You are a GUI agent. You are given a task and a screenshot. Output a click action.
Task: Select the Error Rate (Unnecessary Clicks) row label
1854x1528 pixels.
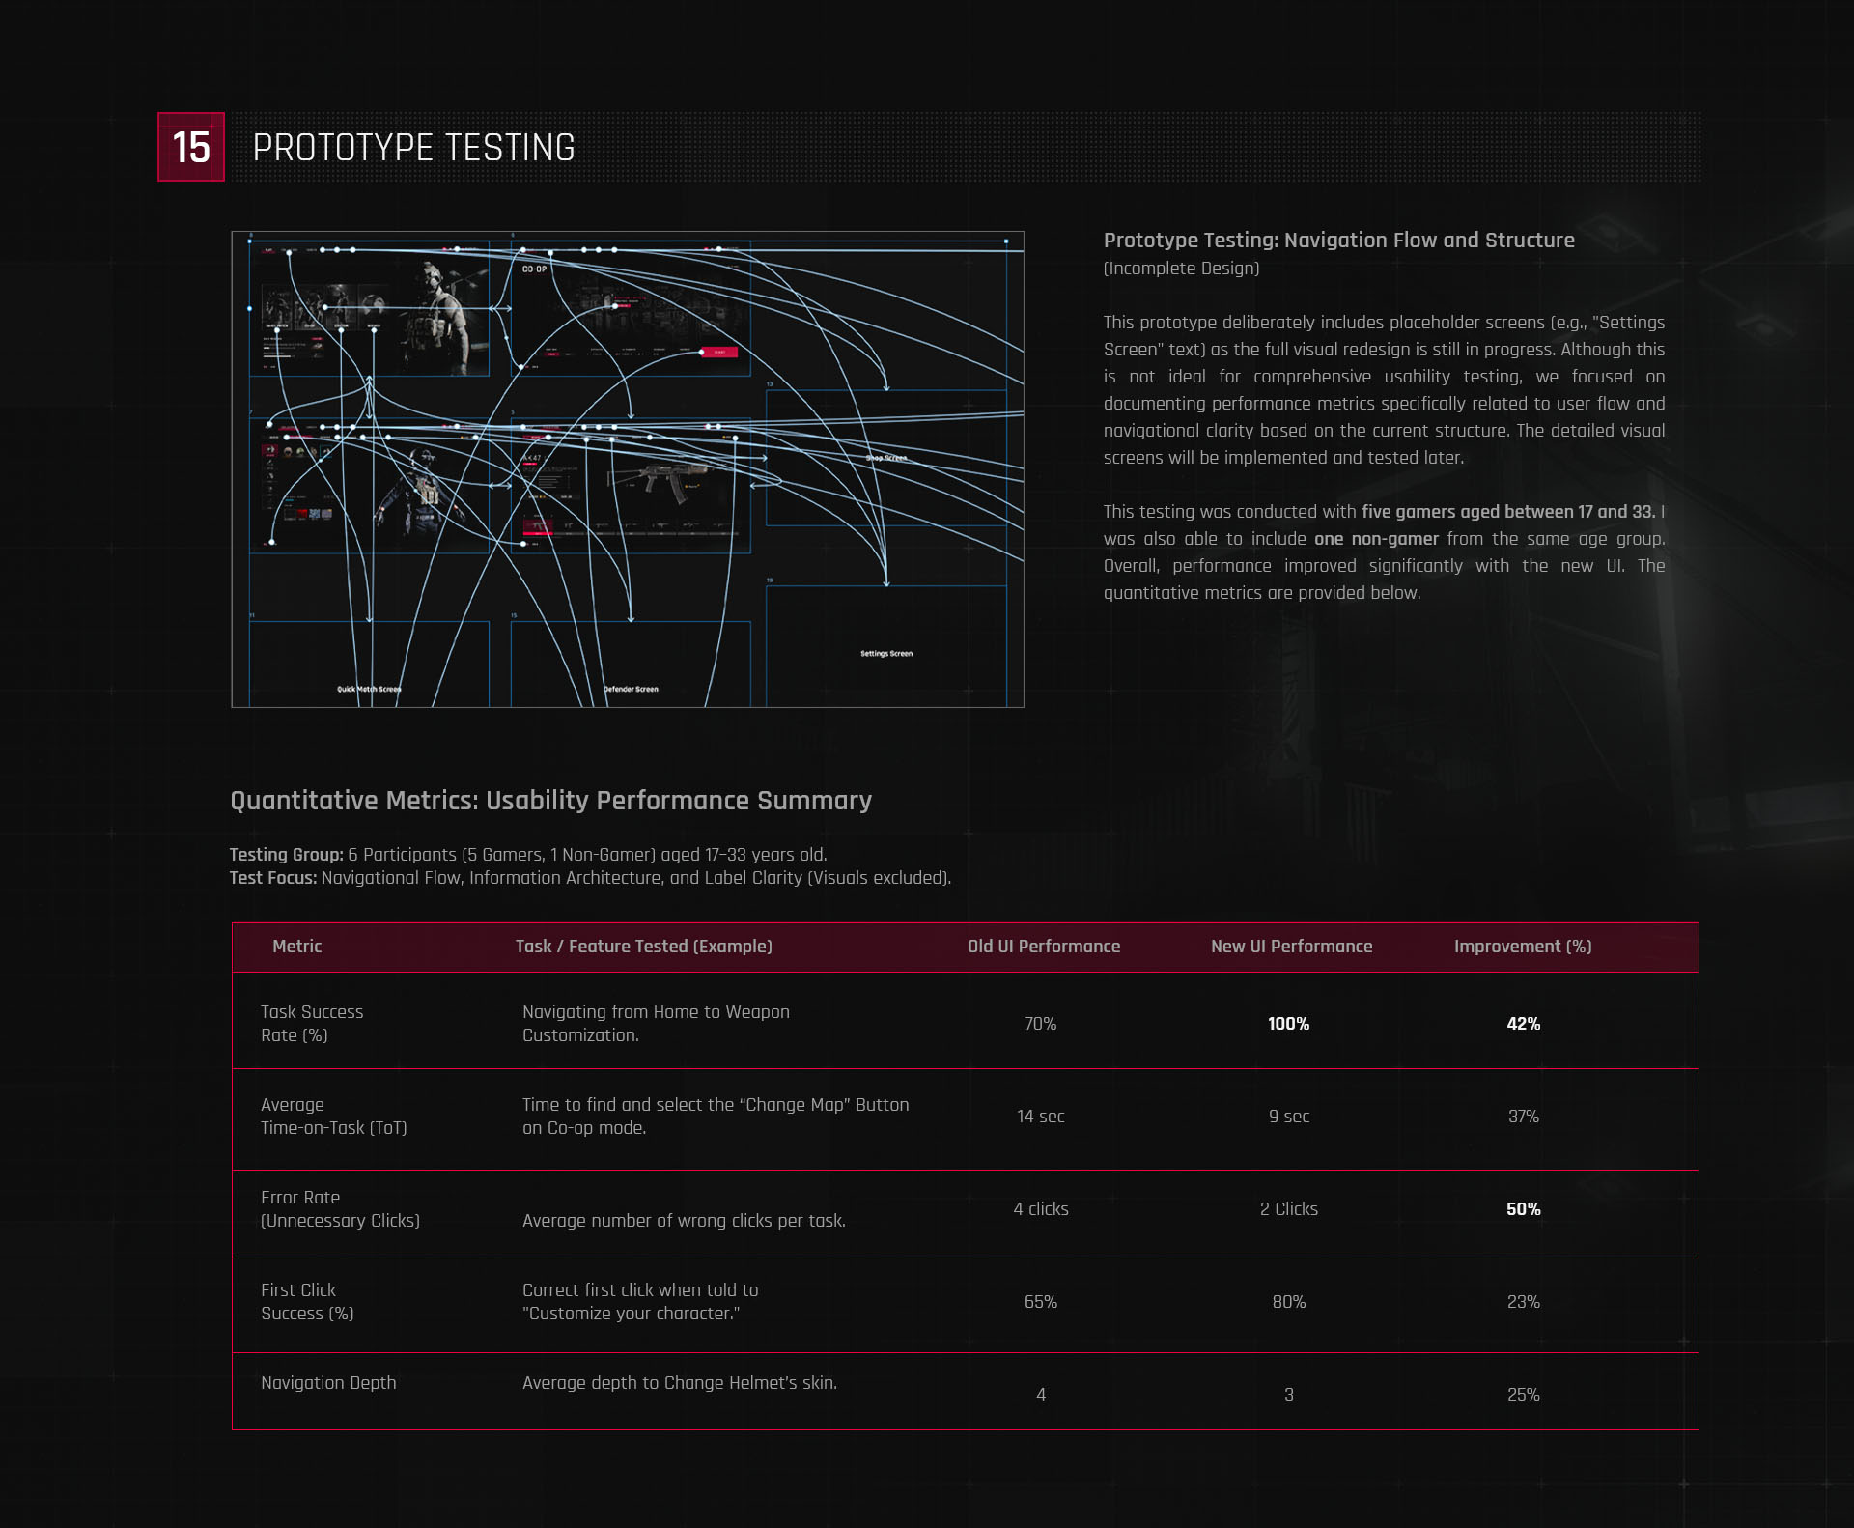point(340,1209)
